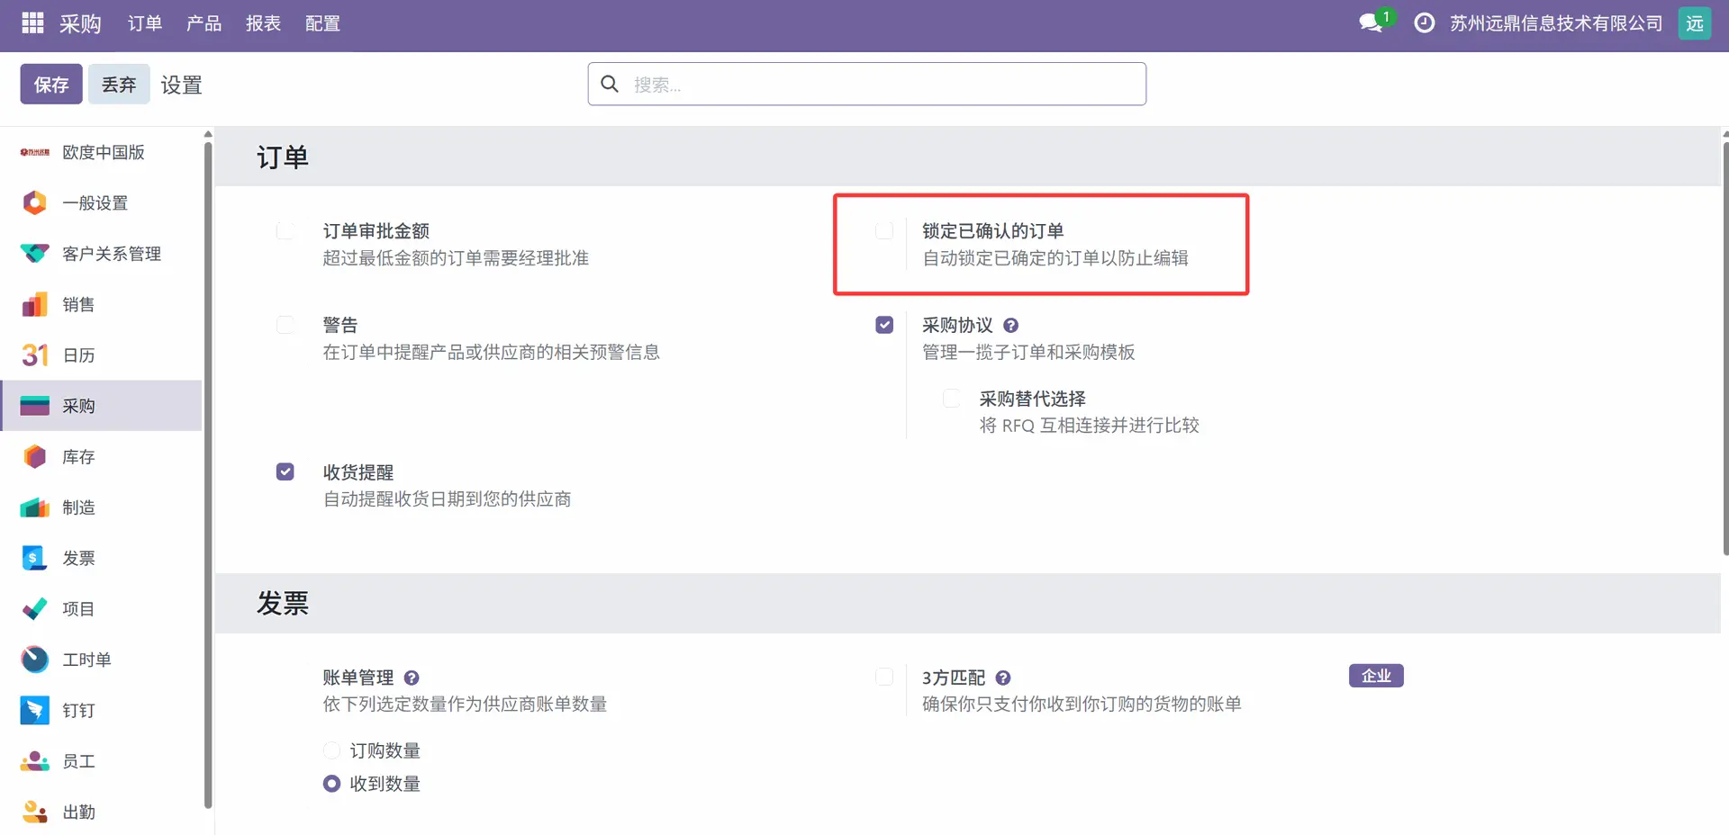
Task: Click the clock activities icon in top bar
Action: [1424, 23]
